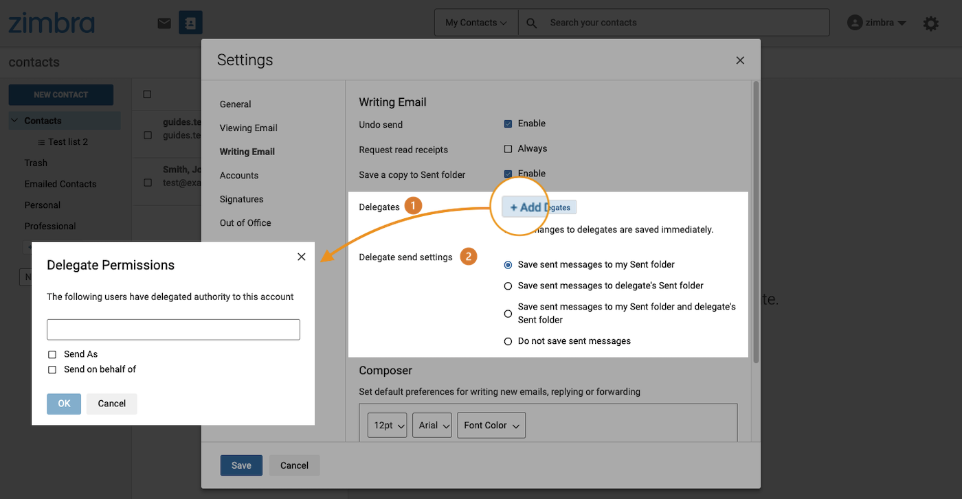The height and width of the screenshot is (499, 962).
Task: Click the zimbra user avatar icon
Action: pos(855,23)
